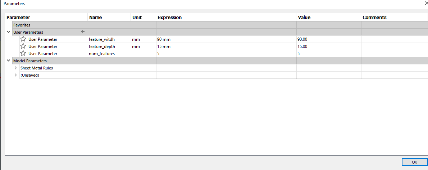The image size is (428, 170).
Task: Collapse the User Parameters section
Action: (x=9, y=32)
